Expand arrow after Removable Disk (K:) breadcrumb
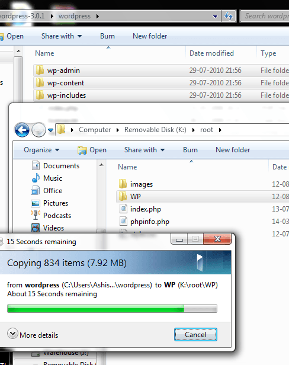289x365 pixels. 194,130
